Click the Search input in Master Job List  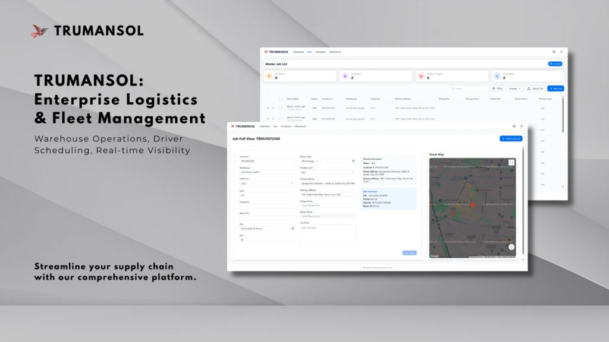[x=469, y=88]
